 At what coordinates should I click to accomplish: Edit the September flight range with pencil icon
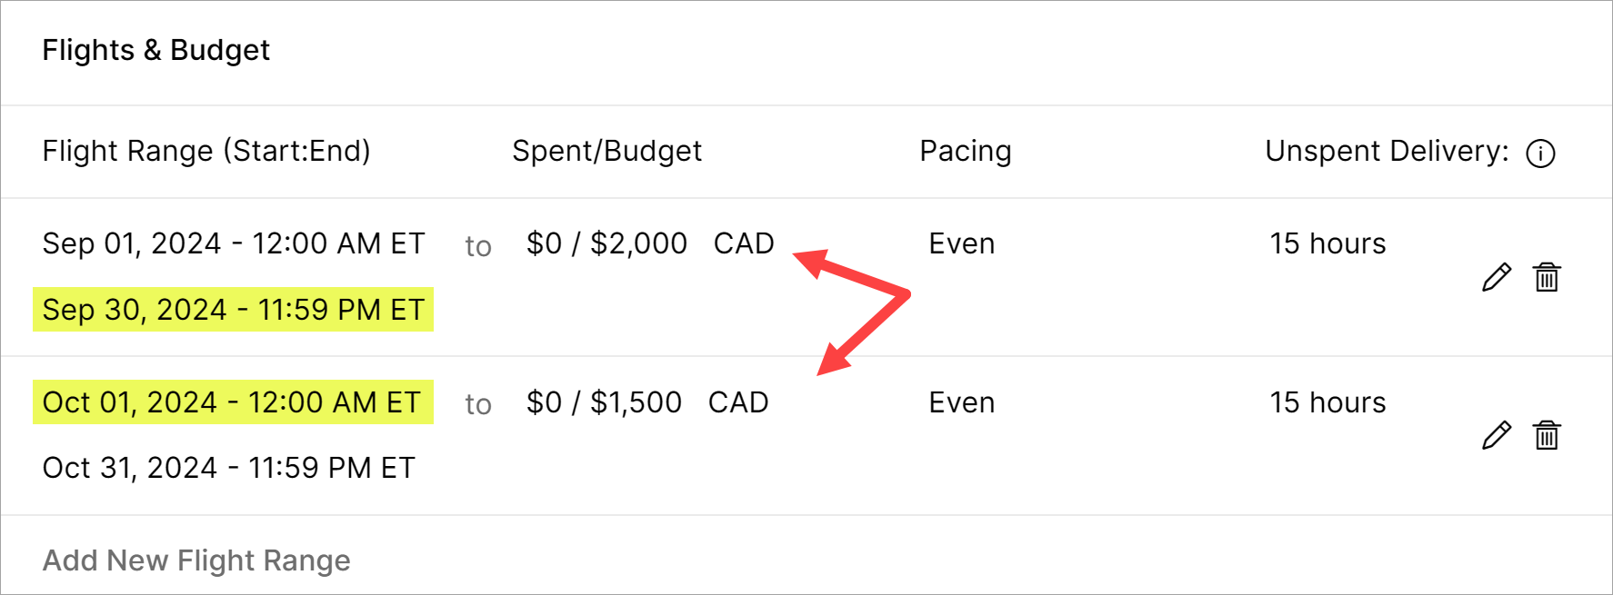point(1496,277)
